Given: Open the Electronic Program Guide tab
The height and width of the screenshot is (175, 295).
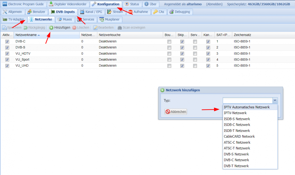Looking at the screenshot, I should pos(23,4).
